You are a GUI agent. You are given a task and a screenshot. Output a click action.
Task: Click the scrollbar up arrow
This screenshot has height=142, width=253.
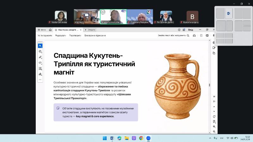[209, 40]
